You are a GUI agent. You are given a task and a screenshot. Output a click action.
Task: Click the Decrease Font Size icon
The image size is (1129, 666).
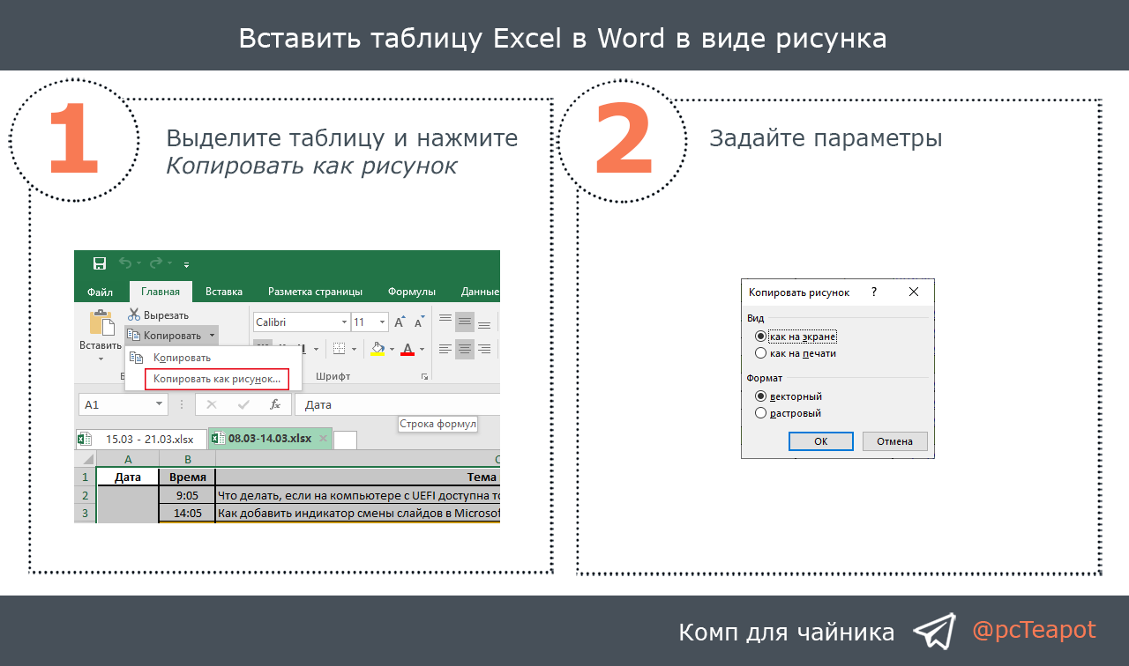point(420,322)
